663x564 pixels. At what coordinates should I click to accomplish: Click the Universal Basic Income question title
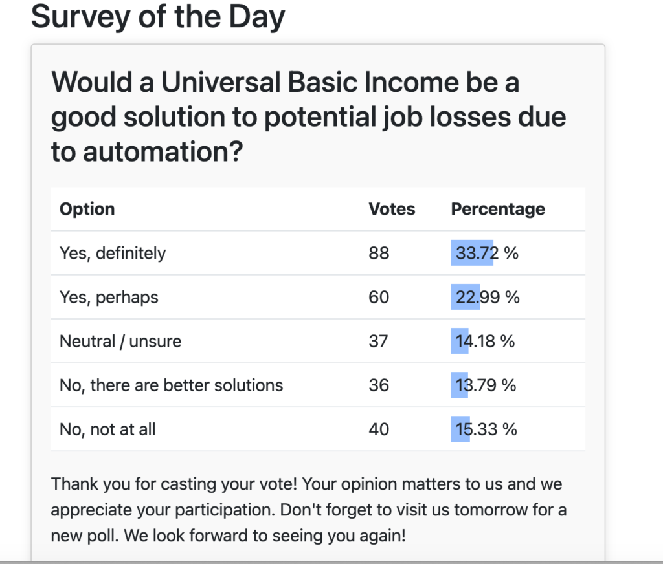(x=308, y=117)
